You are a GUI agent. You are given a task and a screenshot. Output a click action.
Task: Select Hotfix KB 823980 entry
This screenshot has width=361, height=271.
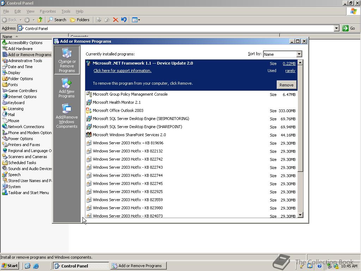tap(191, 208)
